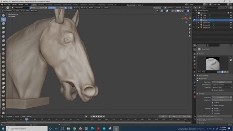
Task: Click the viewport pan hand icon
Action: click(x=189, y=29)
